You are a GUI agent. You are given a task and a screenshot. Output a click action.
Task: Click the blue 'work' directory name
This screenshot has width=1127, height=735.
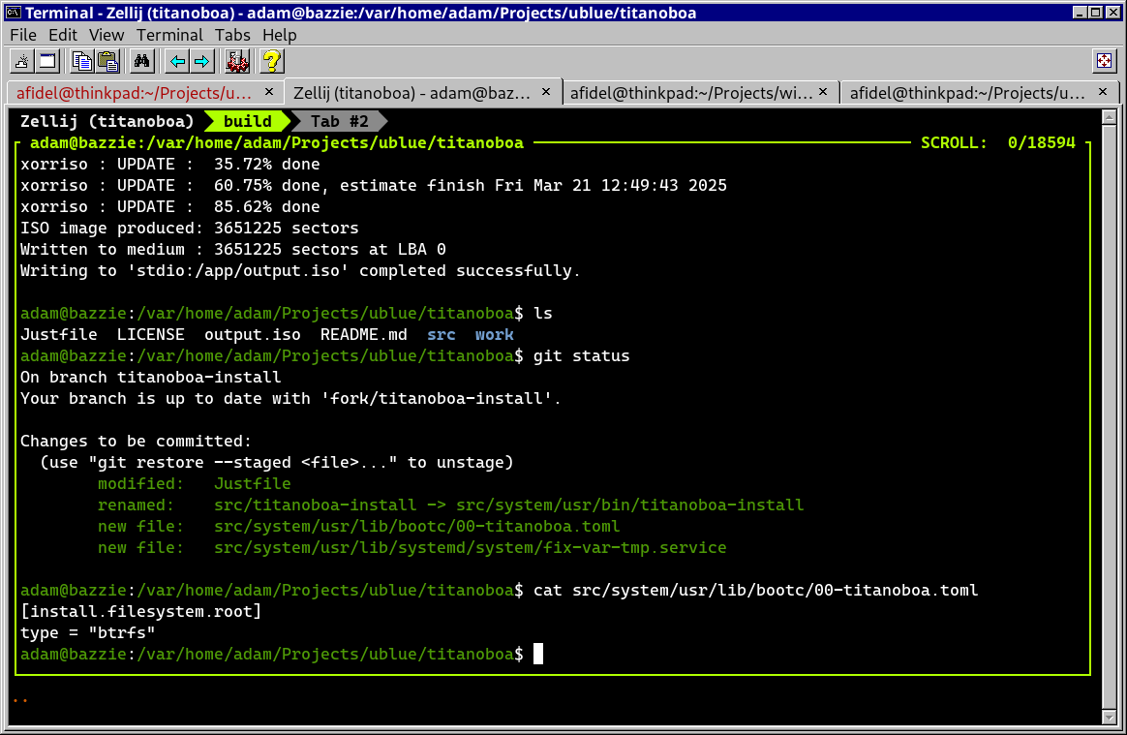coord(495,334)
